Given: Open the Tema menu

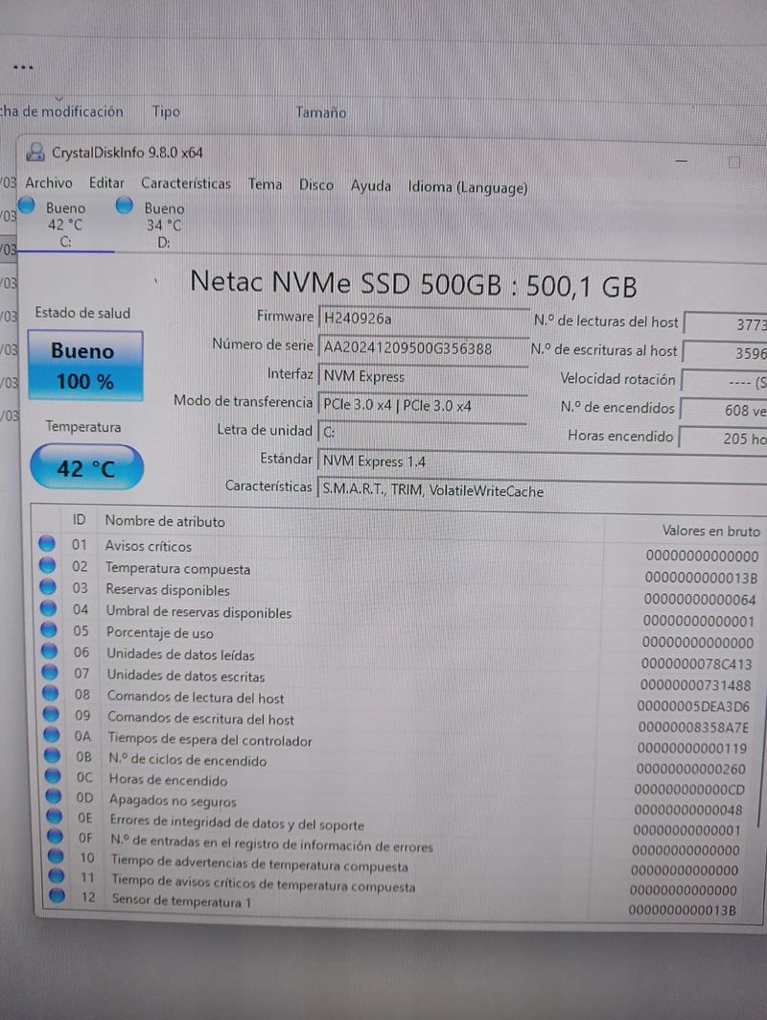Looking at the screenshot, I should [266, 184].
